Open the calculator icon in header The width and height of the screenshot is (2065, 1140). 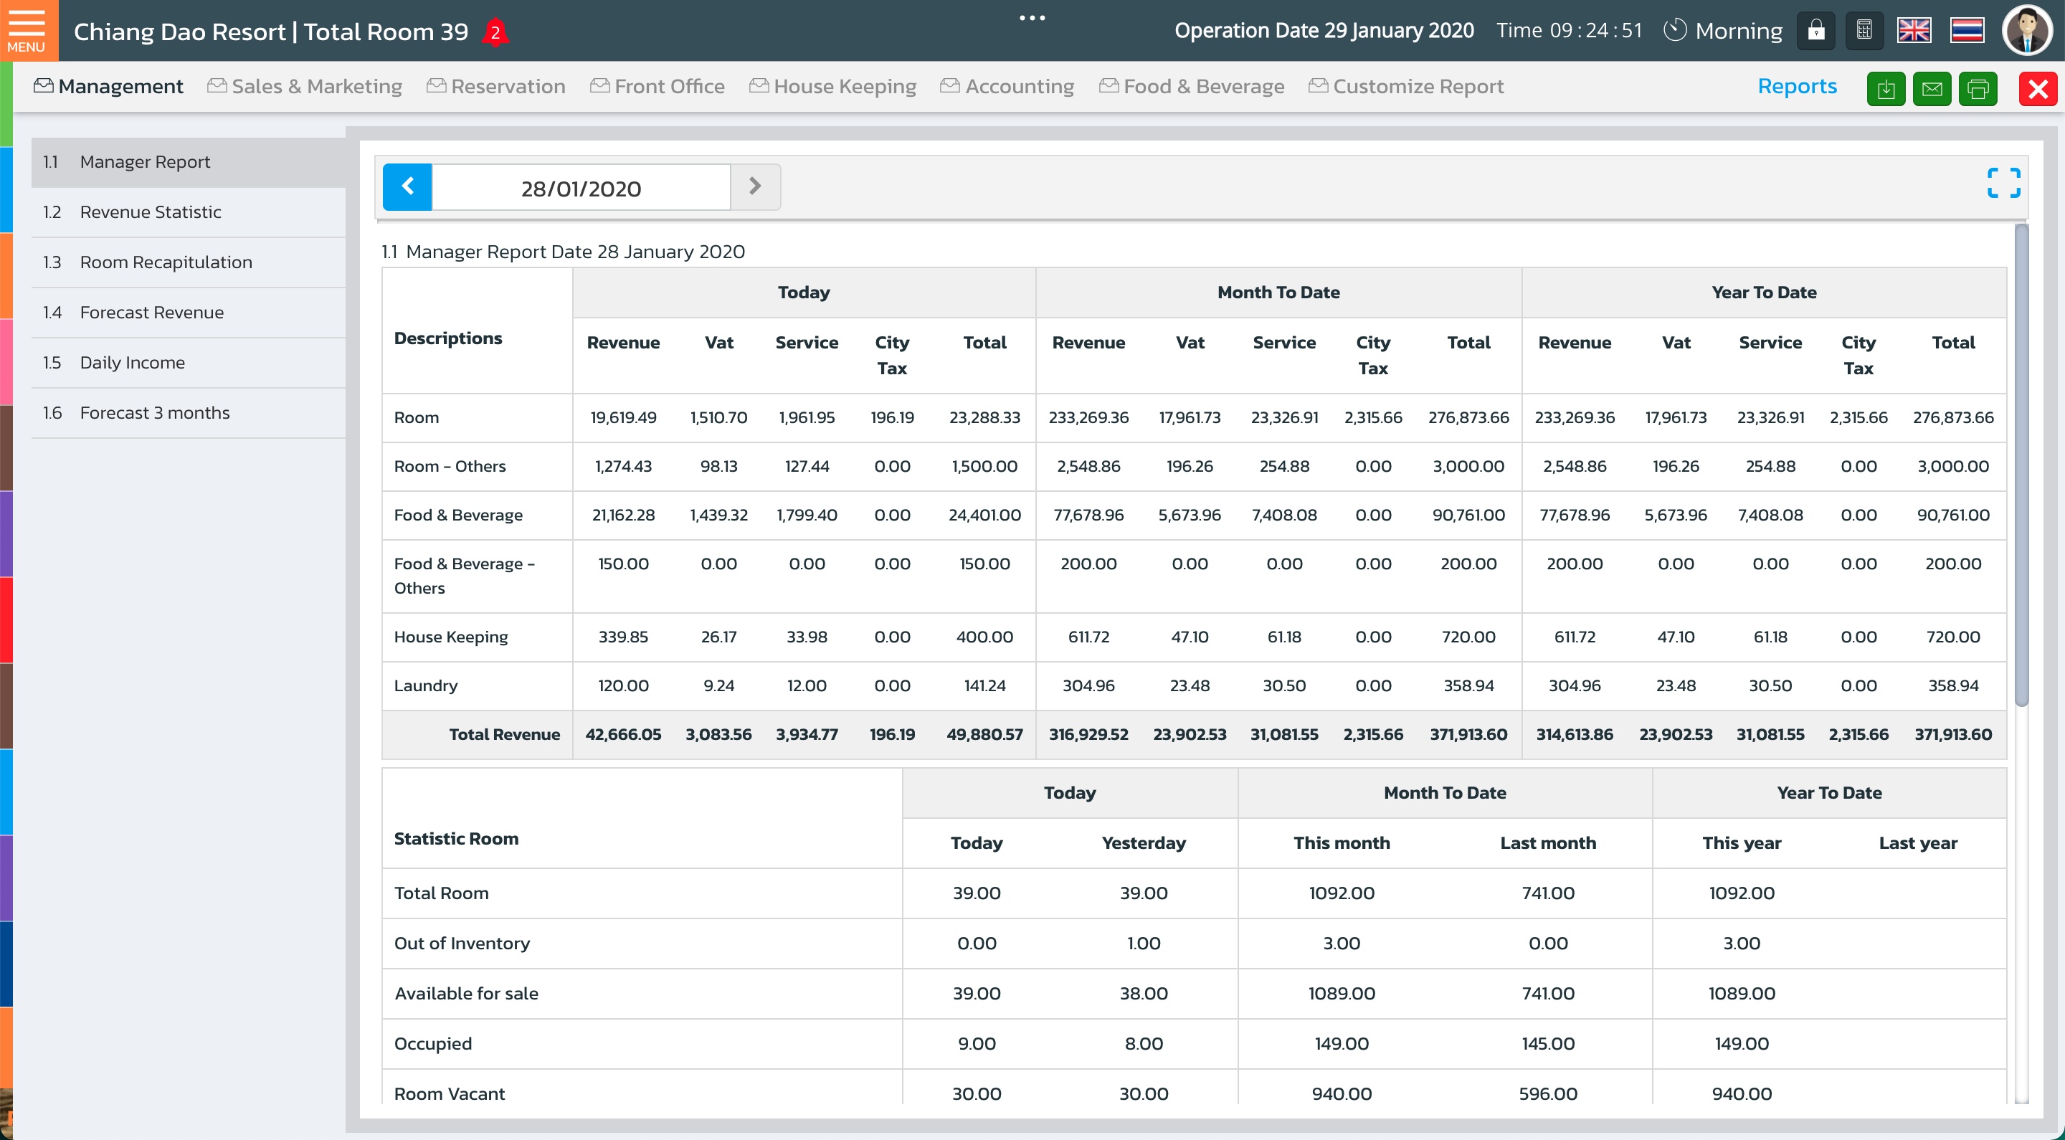pyautogui.click(x=1864, y=32)
